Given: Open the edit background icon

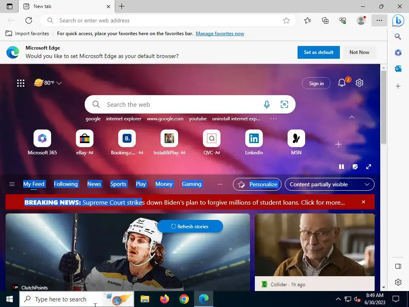Looking at the screenshot, I should 355,167.
